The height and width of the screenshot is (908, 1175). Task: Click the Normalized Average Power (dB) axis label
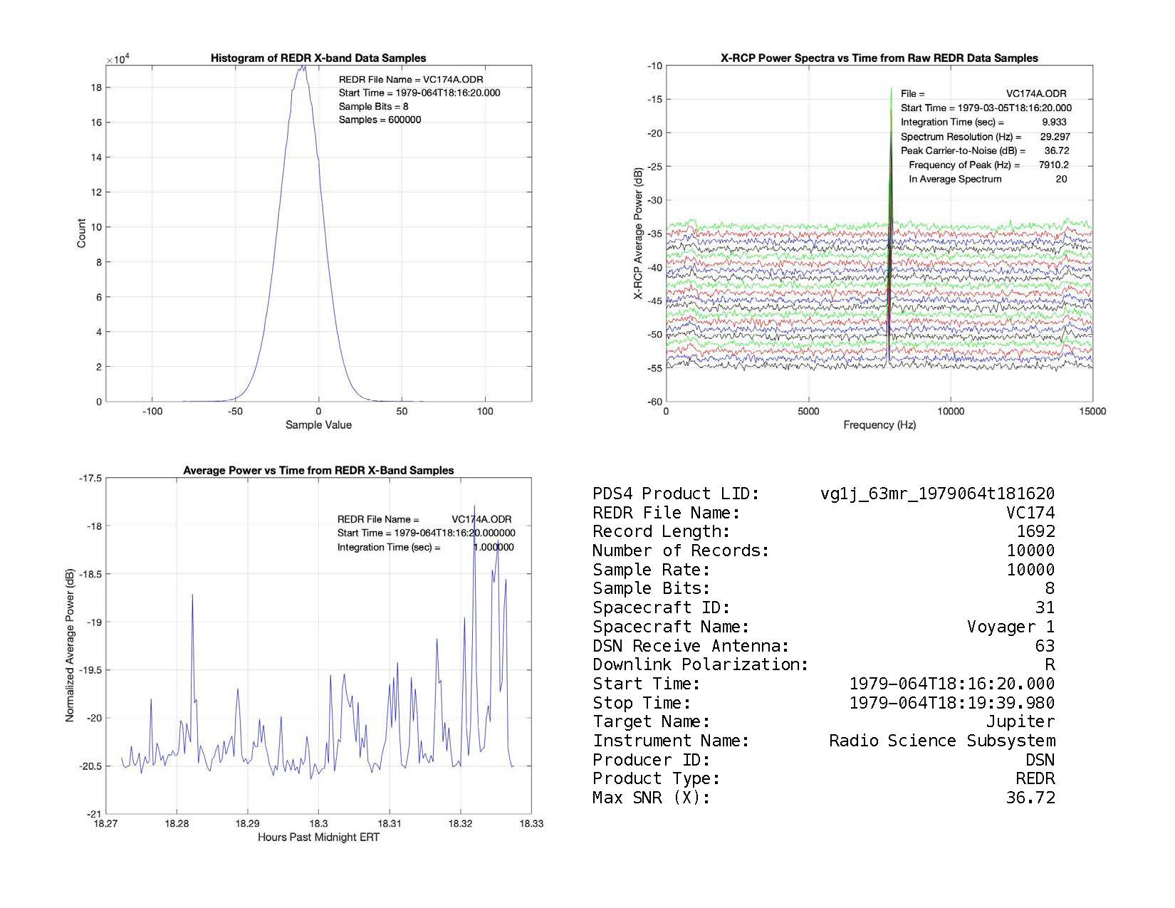(x=70, y=645)
